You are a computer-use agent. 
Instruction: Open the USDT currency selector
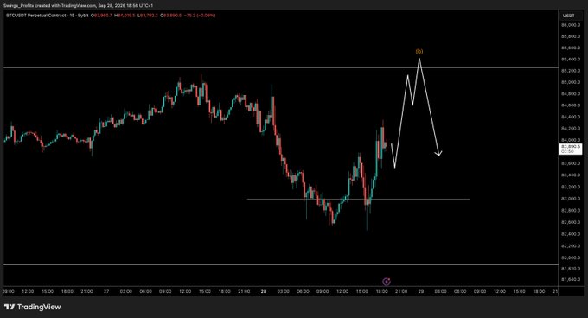568,16
